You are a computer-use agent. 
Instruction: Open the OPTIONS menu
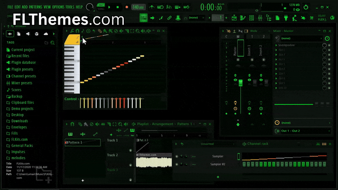point(58,7)
